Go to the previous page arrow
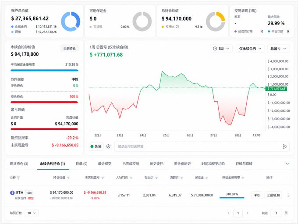The height and width of the screenshot is (224, 298). pos(229,213)
